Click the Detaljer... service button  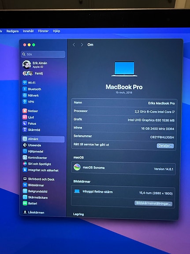[x=165, y=146]
